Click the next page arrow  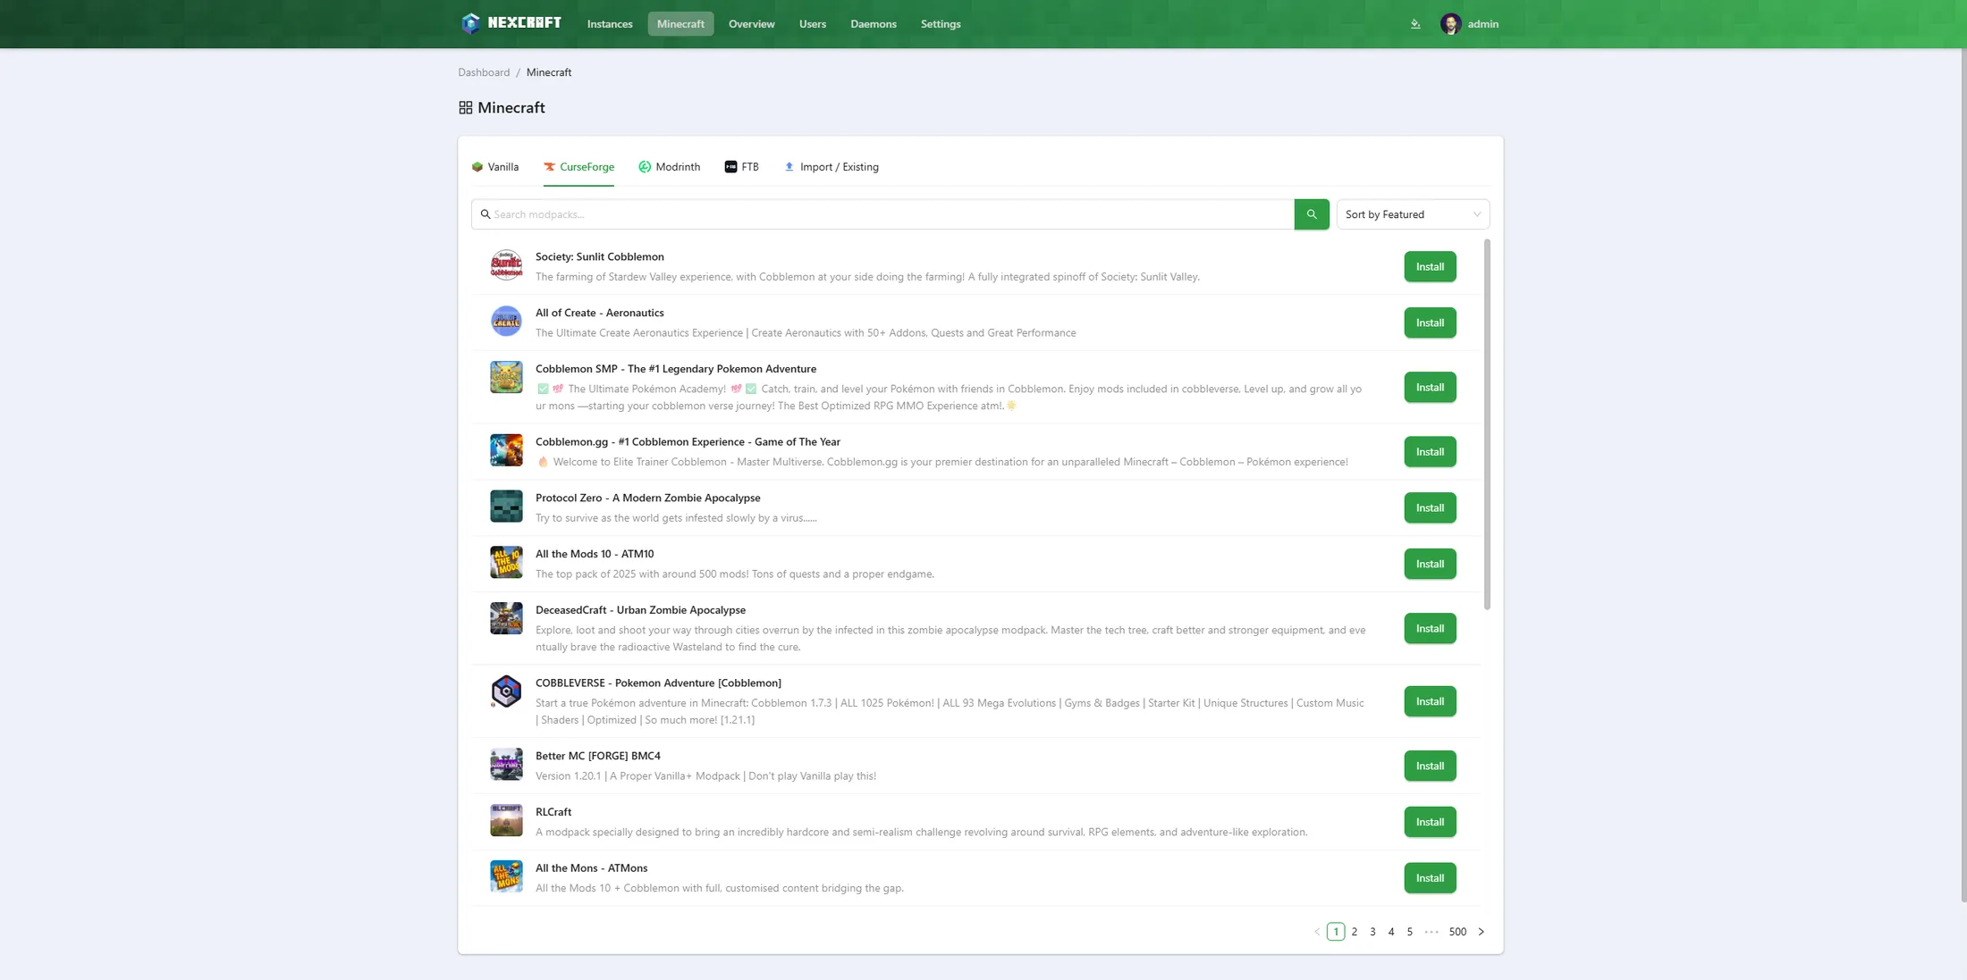coord(1482,932)
